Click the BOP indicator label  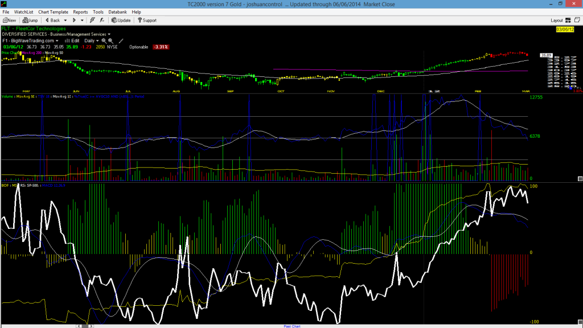[x=5, y=185]
